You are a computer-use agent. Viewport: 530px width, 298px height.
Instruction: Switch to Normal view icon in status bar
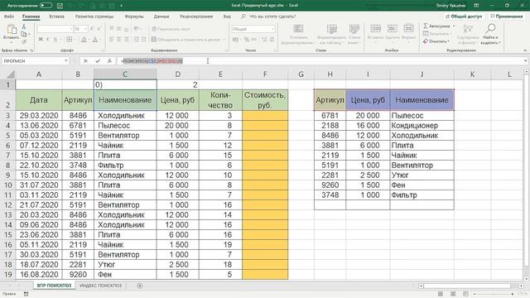[x=440, y=294]
